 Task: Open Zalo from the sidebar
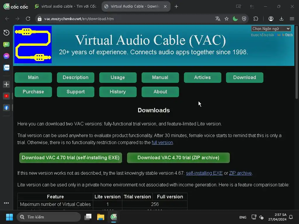(6, 67)
